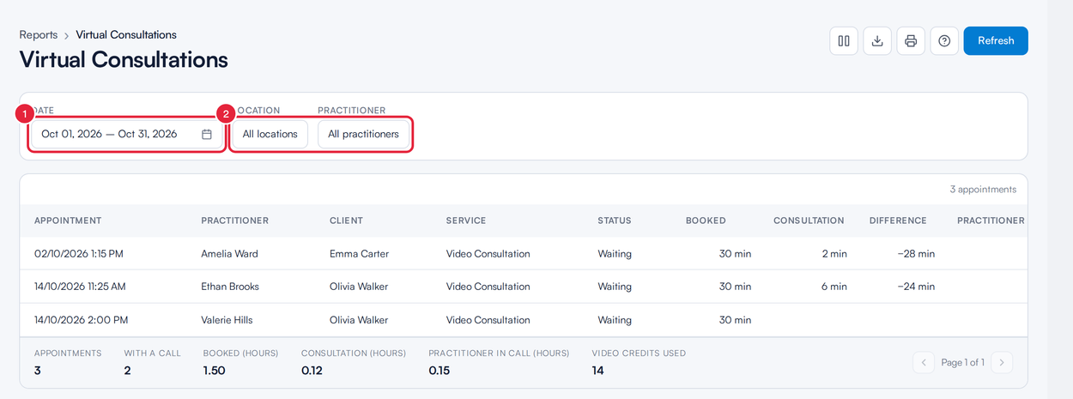The height and width of the screenshot is (399, 1073).
Task: Click the Difference column header
Action: pos(898,221)
